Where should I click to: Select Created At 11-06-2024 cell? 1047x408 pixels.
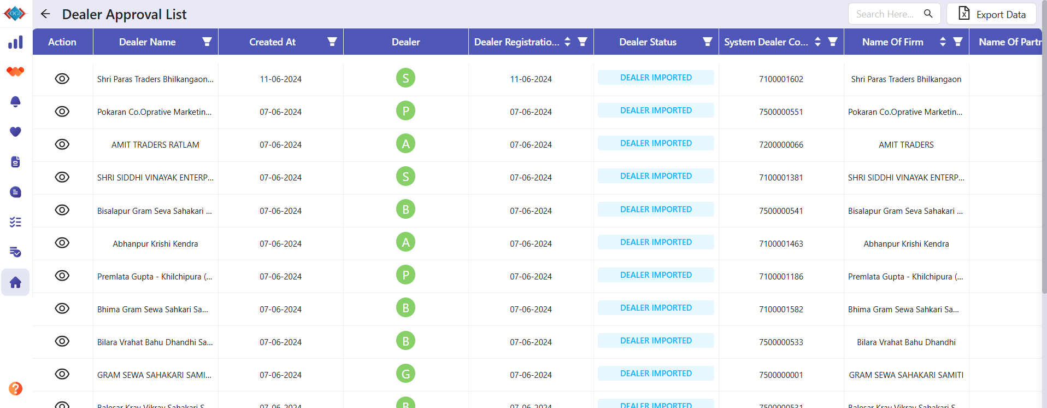coord(280,79)
